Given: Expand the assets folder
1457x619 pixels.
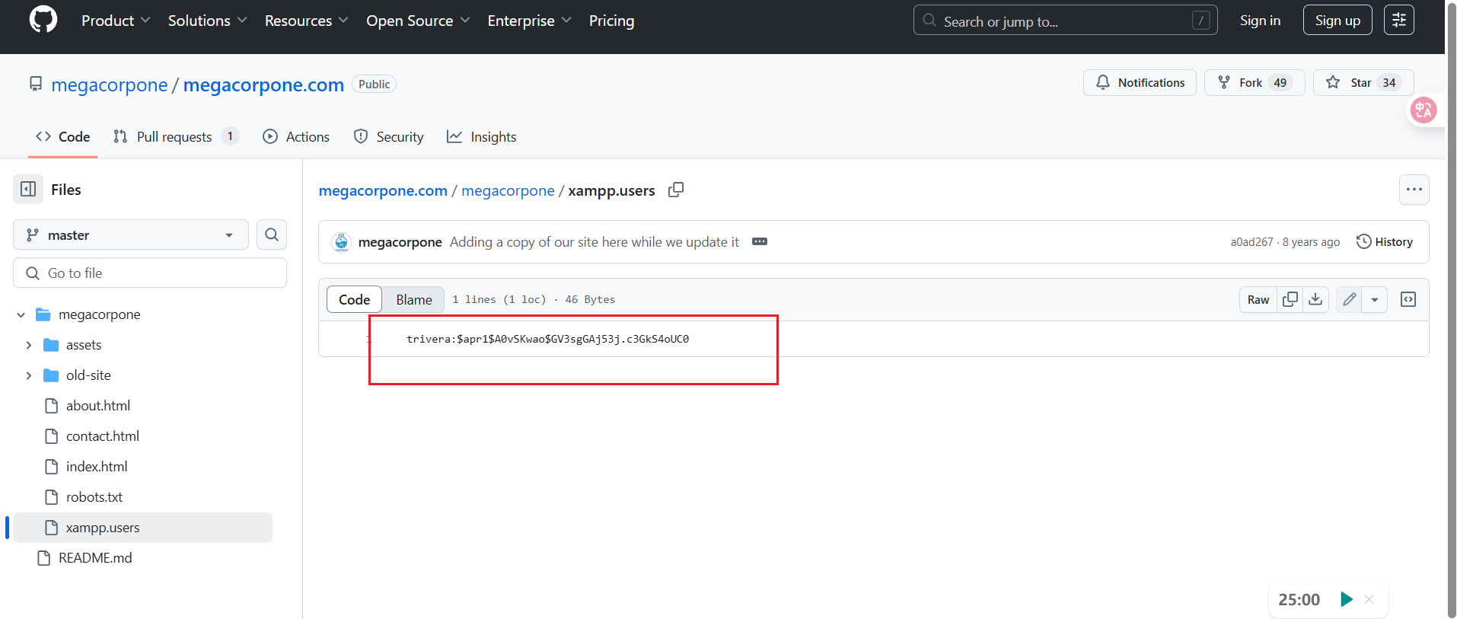Looking at the screenshot, I should tap(29, 345).
